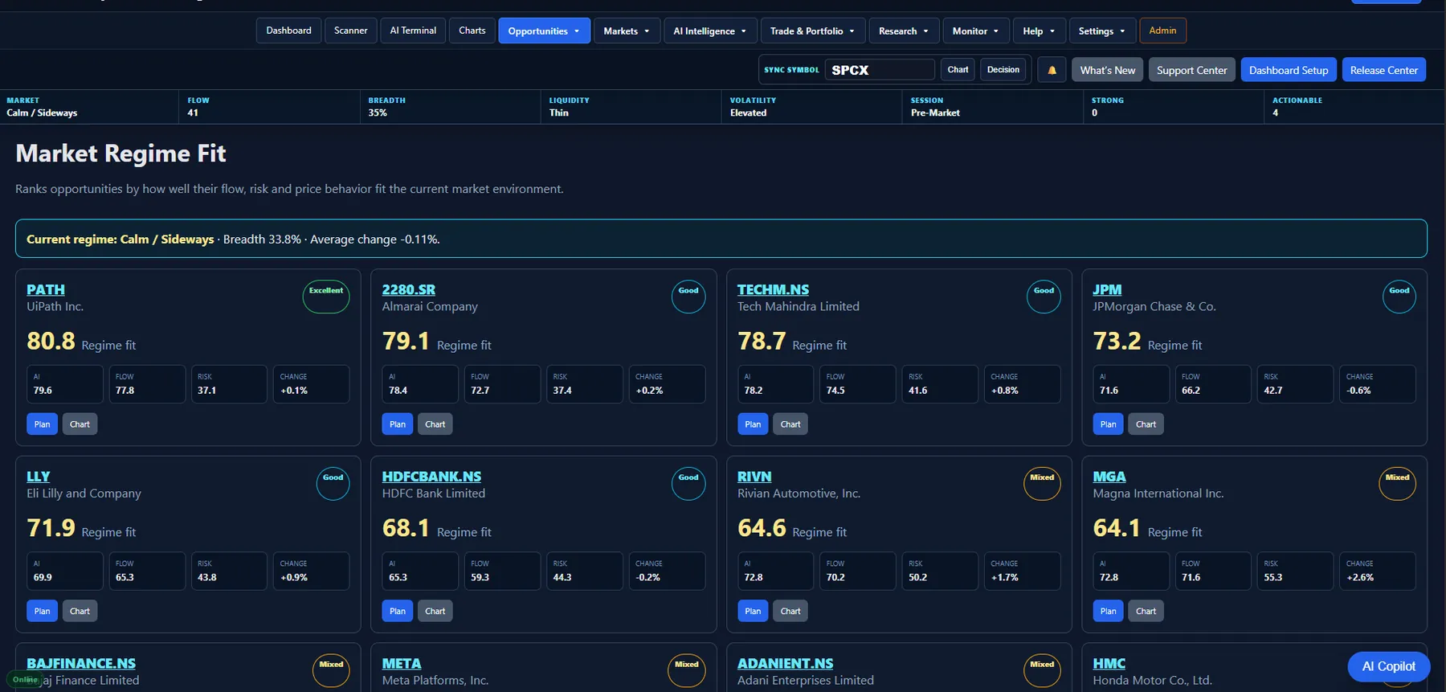Open the Opportunities dropdown menu
The width and height of the screenshot is (1446, 692).
[x=544, y=31]
